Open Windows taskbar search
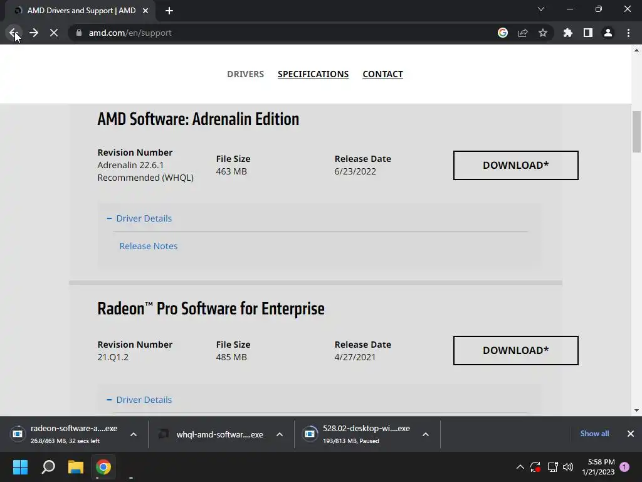Image resolution: width=642 pixels, height=482 pixels. [48, 467]
